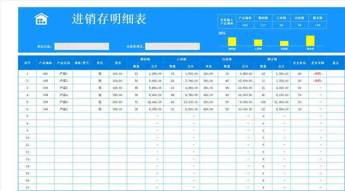
Task: Click the 数量 subheader under 入库数
Action: coord(172,66)
